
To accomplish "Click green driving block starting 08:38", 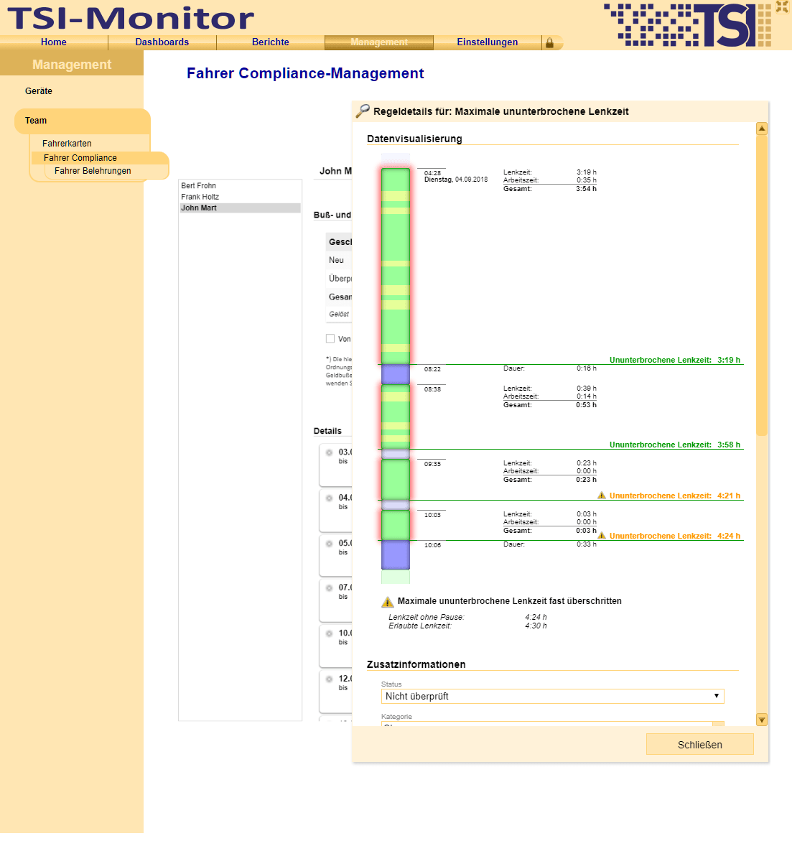I will [x=395, y=417].
